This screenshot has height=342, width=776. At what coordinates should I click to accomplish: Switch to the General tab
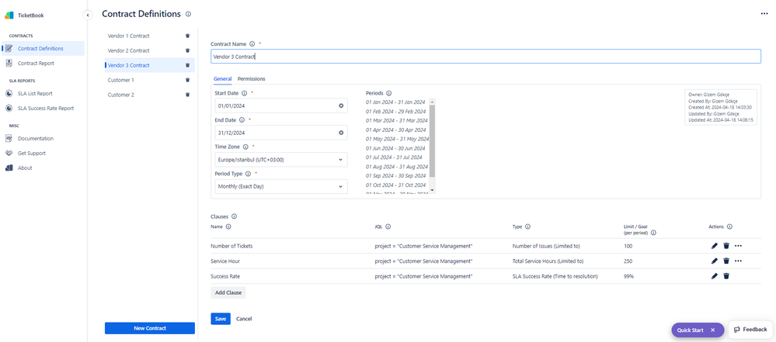[223, 79]
